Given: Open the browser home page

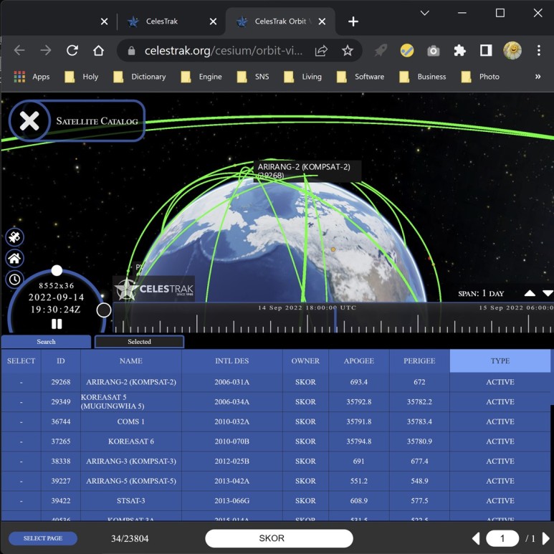Looking at the screenshot, I should (x=99, y=50).
